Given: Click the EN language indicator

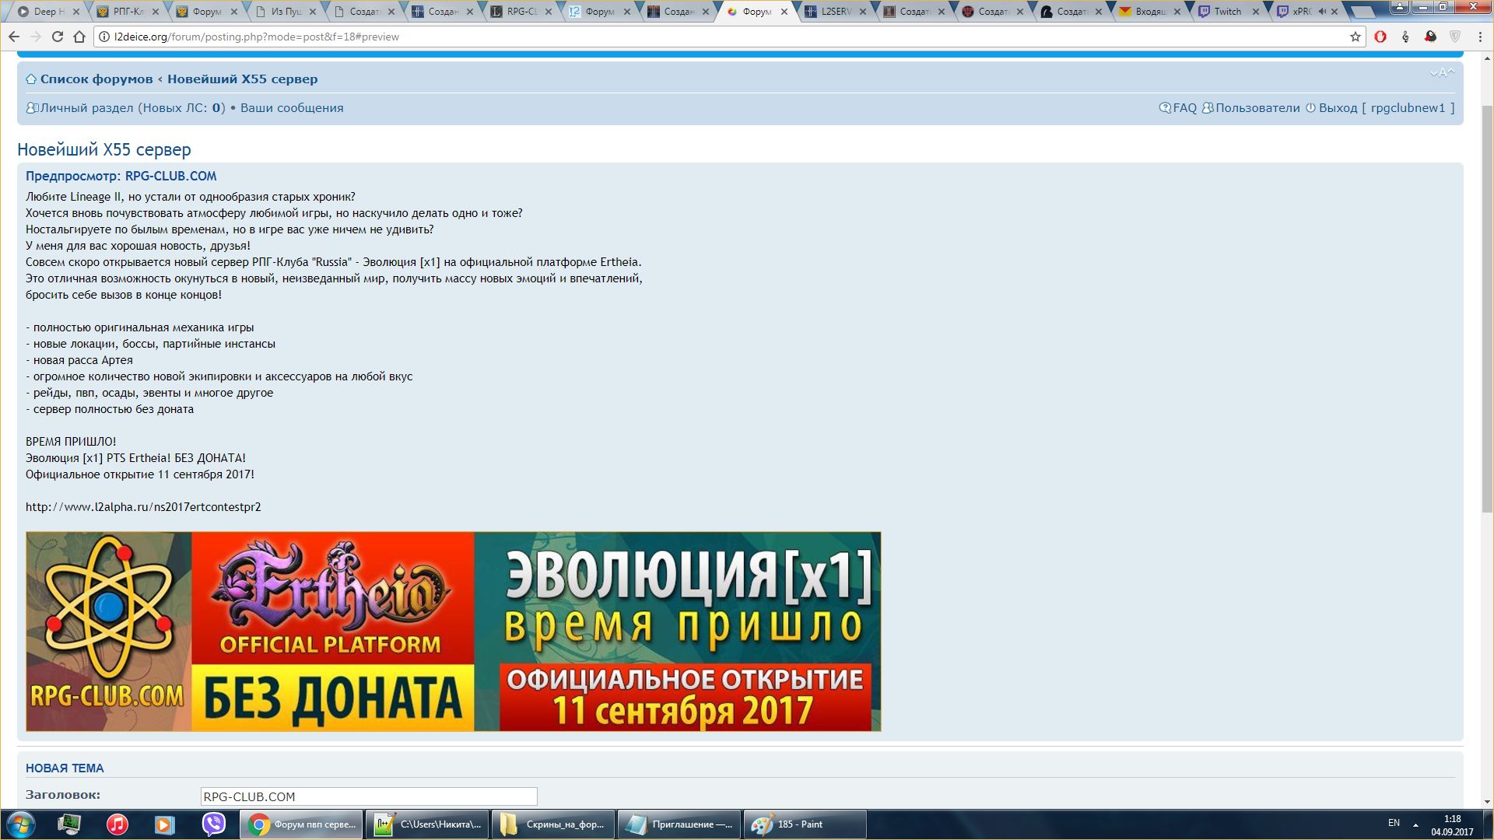Looking at the screenshot, I should click(1394, 823).
